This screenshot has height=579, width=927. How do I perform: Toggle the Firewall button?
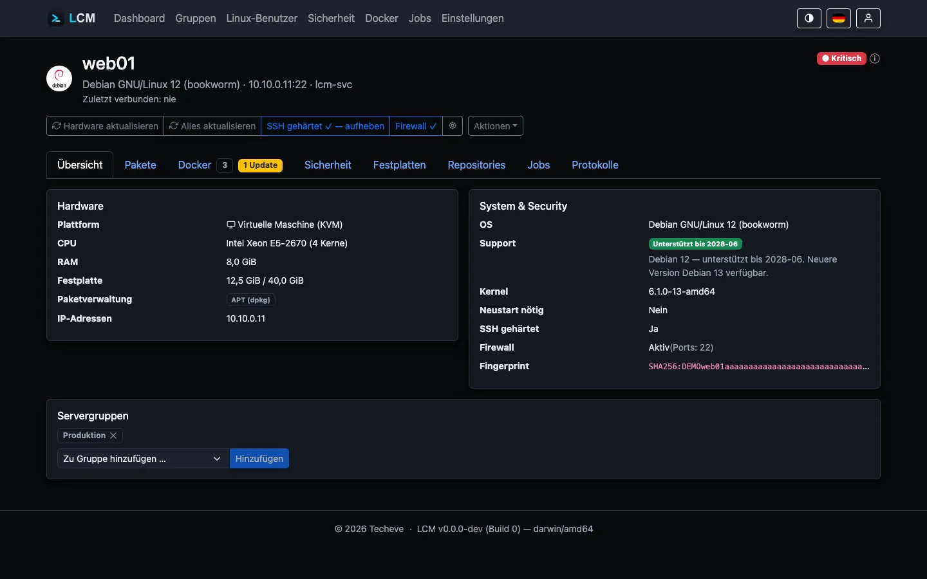[x=416, y=126]
